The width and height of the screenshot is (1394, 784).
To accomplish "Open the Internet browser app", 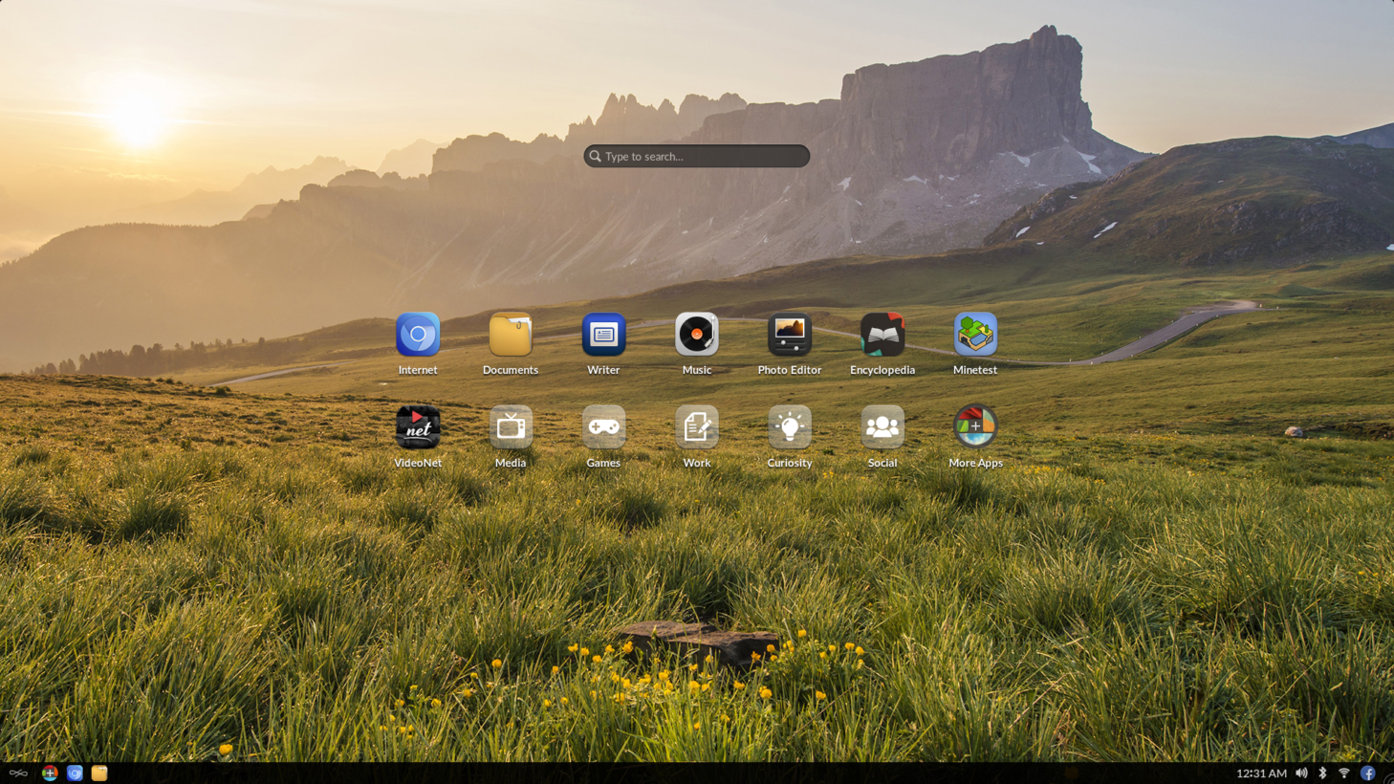I will pyautogui.click(x=418, y=335).
